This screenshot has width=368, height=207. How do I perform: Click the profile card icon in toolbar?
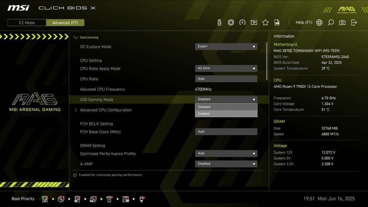pos(254,22)
